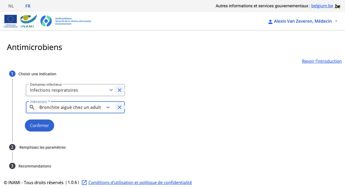Expand the Domaines infectieux dropdown arrow
Image resolution: width=345 pixels, height=188 pixels.
pos(111,90)
